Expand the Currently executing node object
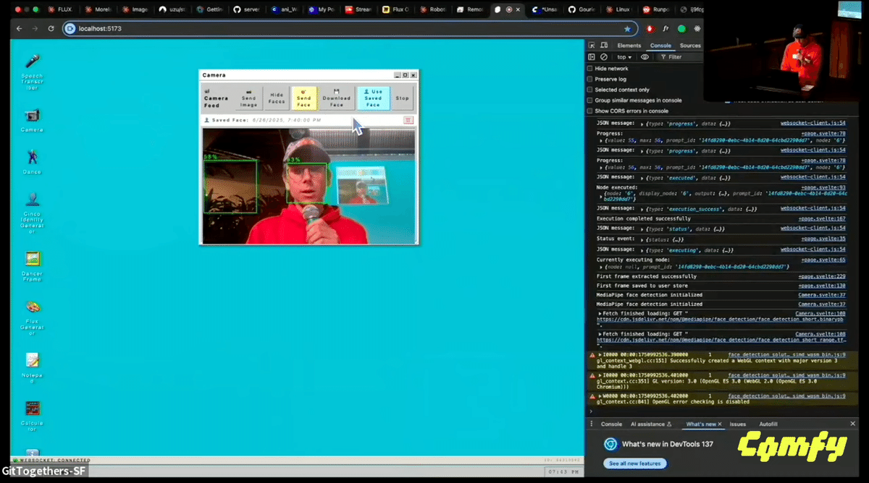Image resolution: width=869 pixels, height=483 pixels. pyautogui.click(x=603, y=267)
